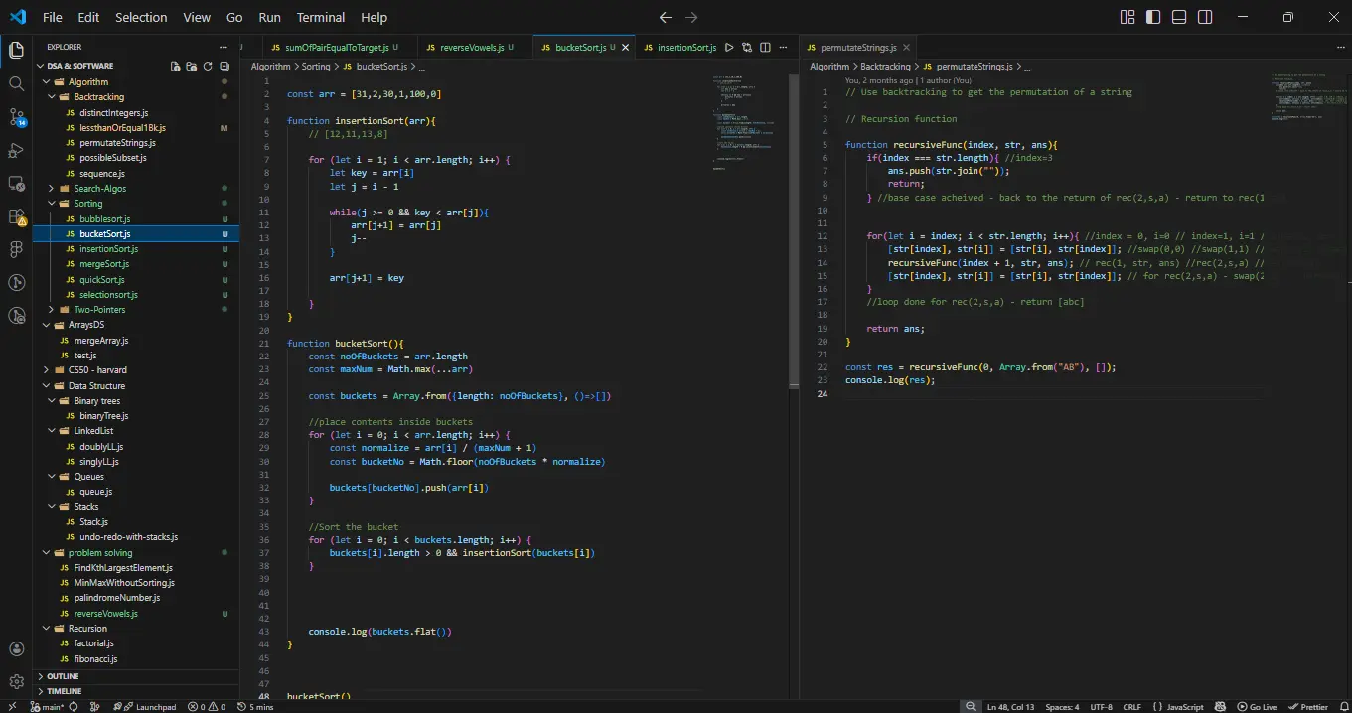Open the Search view in activity bar
Viewport: 1352px width, 713px height.
tap(16, 83)
